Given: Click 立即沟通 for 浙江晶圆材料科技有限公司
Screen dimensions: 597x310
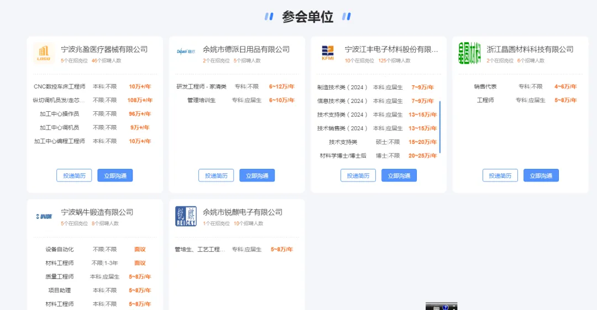Looking at the screenshot, I should point(541,175).
